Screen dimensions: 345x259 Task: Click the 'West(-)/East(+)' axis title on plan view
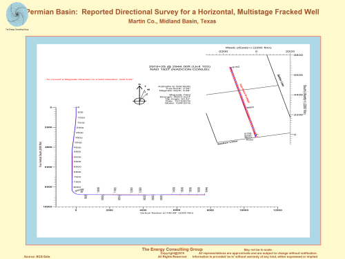point(248,48)
